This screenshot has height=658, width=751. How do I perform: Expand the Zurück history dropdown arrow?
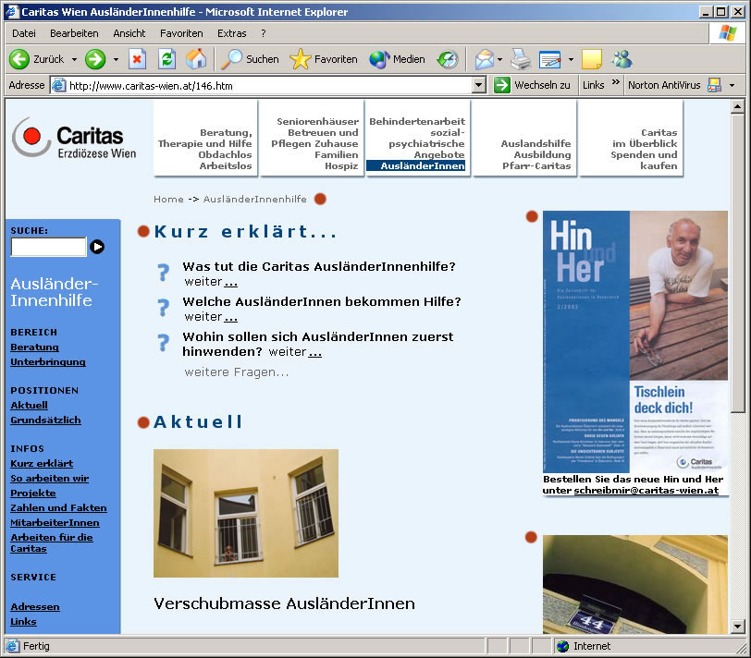click(x=74, y=60)
